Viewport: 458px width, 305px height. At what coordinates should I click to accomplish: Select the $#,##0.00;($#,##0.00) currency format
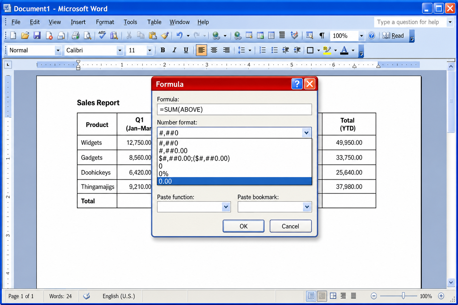pyautogui.click(x=234, y=158)
